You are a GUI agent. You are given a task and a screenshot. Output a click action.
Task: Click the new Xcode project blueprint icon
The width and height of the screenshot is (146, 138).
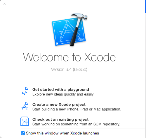point(25,106)
